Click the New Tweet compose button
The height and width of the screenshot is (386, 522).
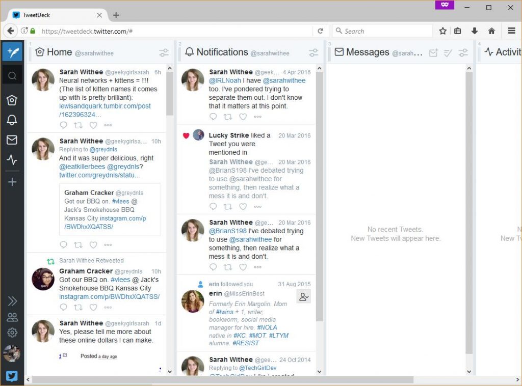click(x=12, y=52)
